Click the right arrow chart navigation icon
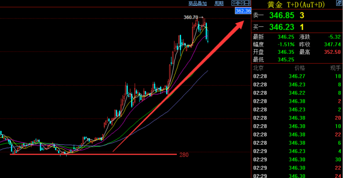The height and width of the screenshot is (178, 343). [241, 3]
